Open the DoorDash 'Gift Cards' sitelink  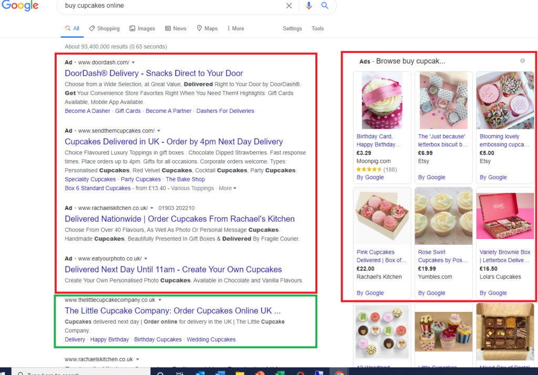pos(128,111)
